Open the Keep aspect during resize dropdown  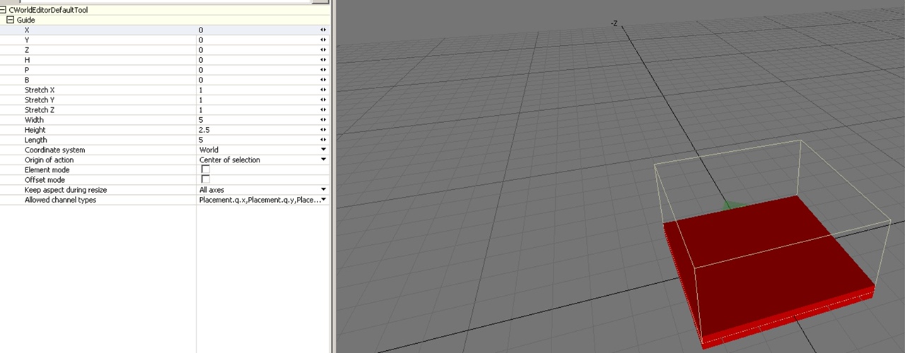323,190
